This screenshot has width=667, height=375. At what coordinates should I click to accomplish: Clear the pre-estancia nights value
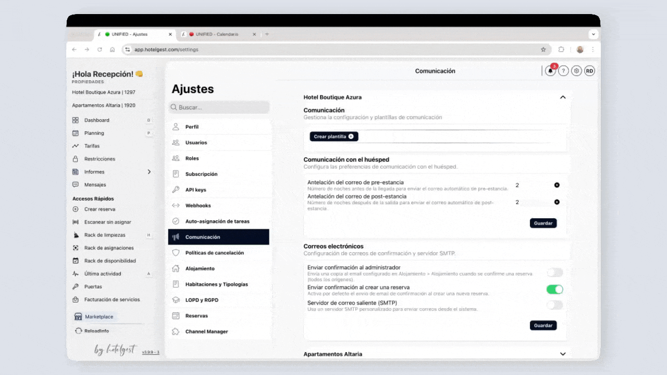click(x=557, y=185)
